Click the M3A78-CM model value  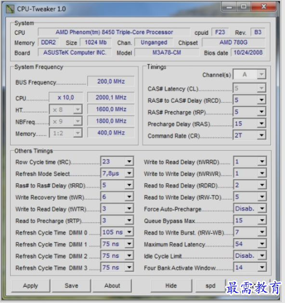pyautogui.click(x=167, y=52)
